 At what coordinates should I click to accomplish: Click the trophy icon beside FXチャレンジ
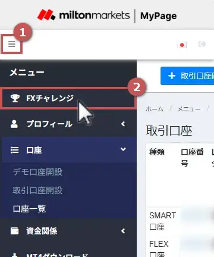[x=15, y=98]
